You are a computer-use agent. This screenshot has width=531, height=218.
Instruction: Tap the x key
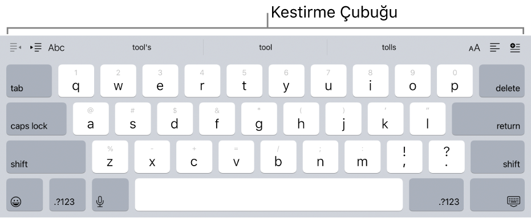(152, 157)
